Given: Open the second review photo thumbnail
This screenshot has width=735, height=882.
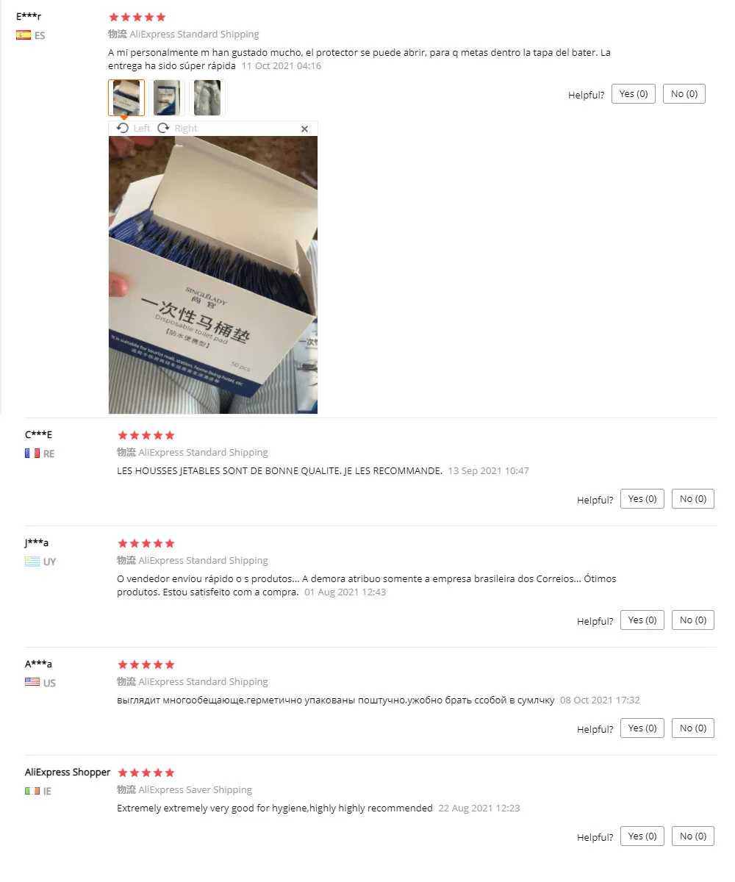Looking at the screenshot, I should (167, 98).
